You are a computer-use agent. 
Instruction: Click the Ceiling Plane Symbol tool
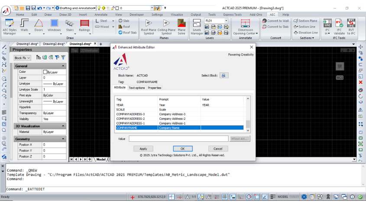(x=166, y=27)
